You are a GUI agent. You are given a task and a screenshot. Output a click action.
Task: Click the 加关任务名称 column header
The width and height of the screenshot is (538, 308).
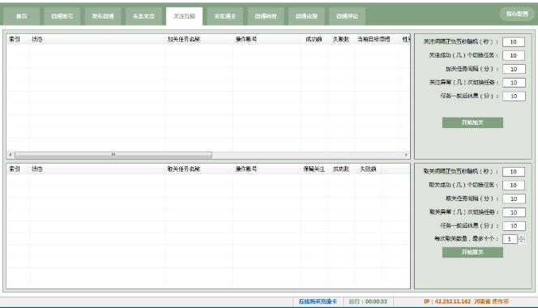[x=184, y=40]
